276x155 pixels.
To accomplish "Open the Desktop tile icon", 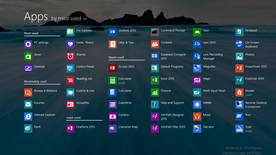I will pyautogui.click(x=28, y=68).
